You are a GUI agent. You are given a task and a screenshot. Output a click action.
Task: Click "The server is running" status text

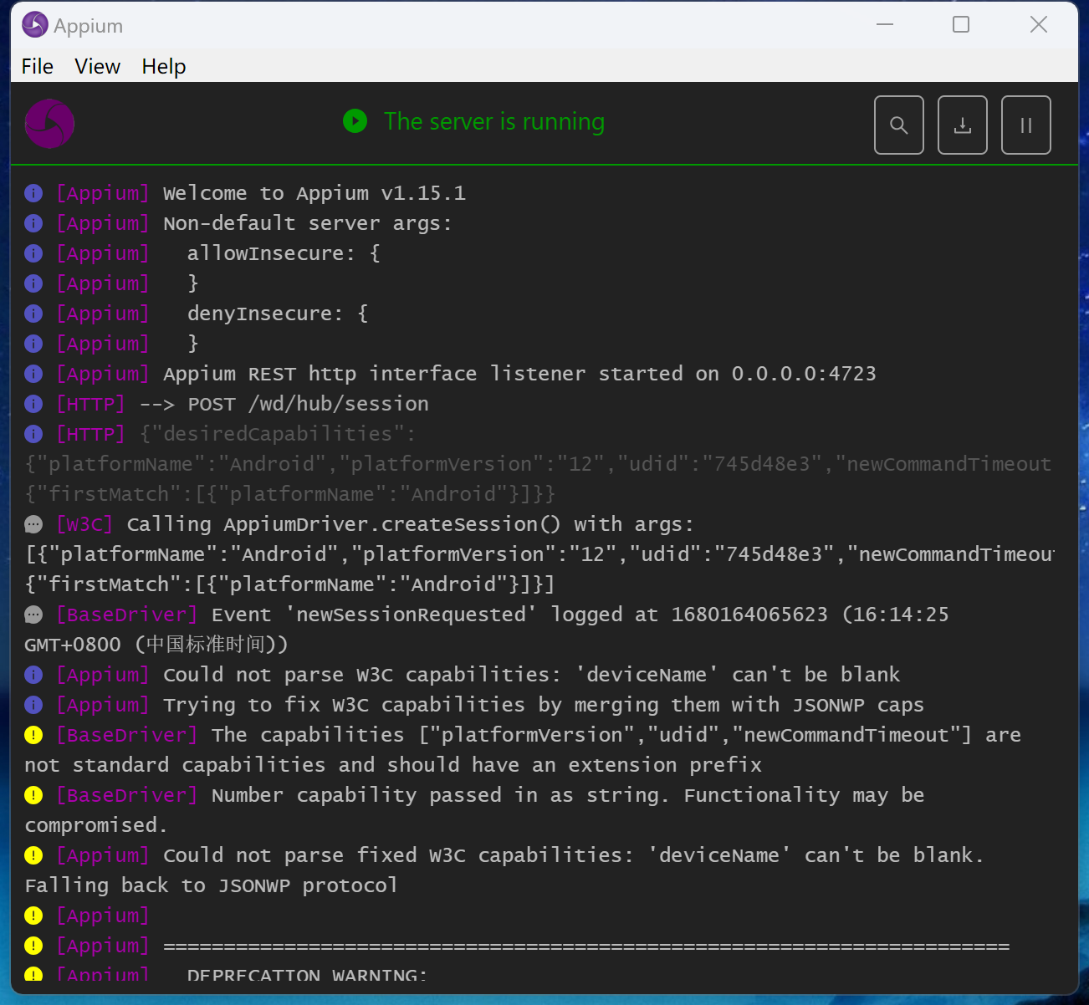coord(493,121)
